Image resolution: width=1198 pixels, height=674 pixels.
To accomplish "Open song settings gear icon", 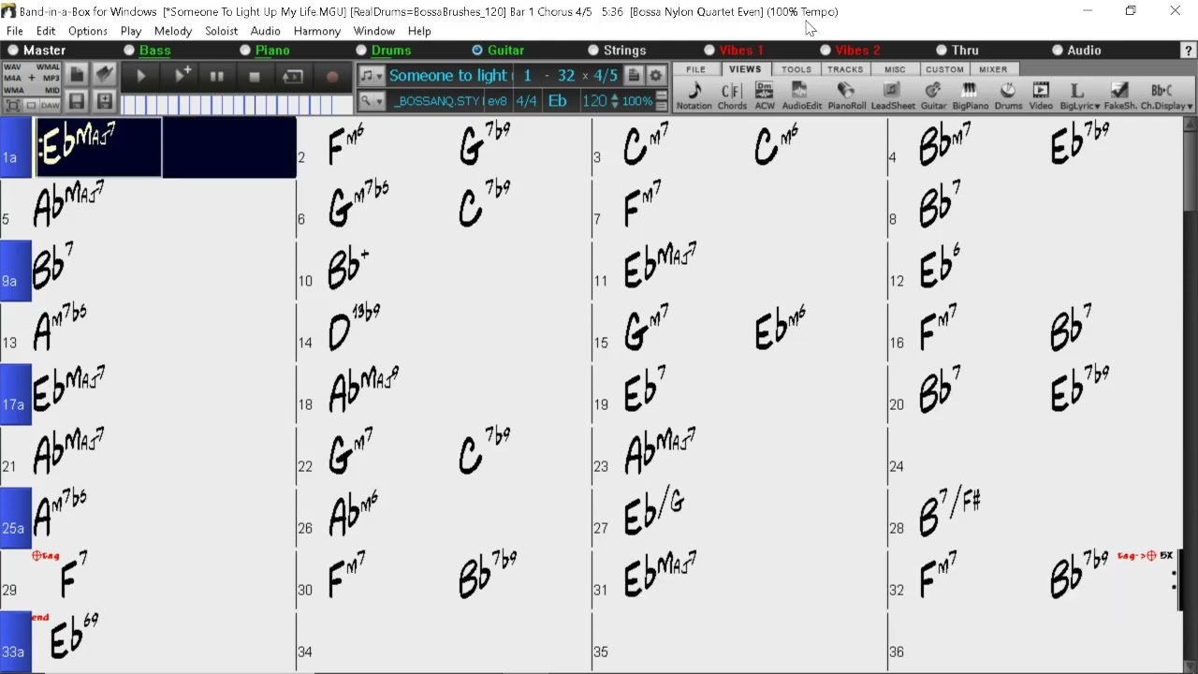I will point(656,76).
